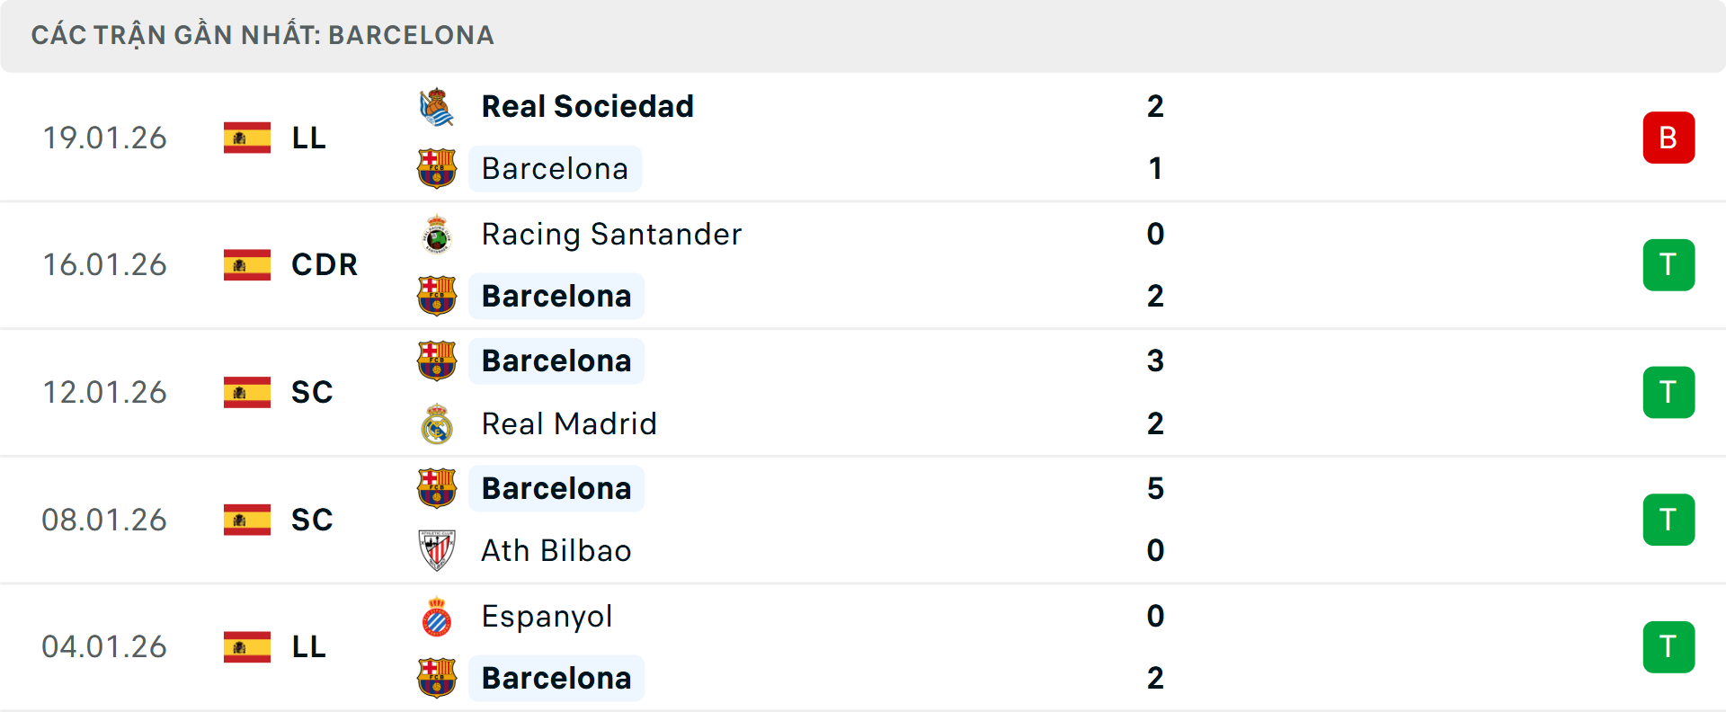Select the Barcelona club badge in the first match
The width and height of the screenshot is (1726, 712).
(438, 168)
